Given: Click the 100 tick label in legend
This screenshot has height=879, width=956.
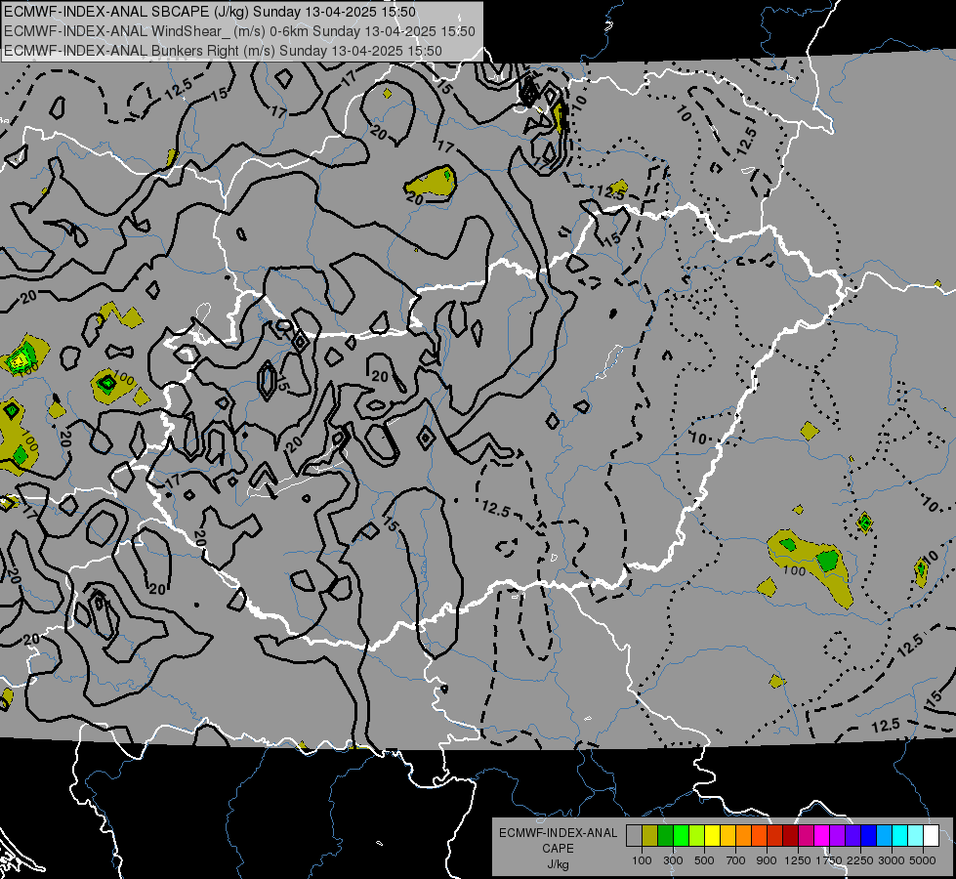Looking at the screenshot, I should [642, 860].
